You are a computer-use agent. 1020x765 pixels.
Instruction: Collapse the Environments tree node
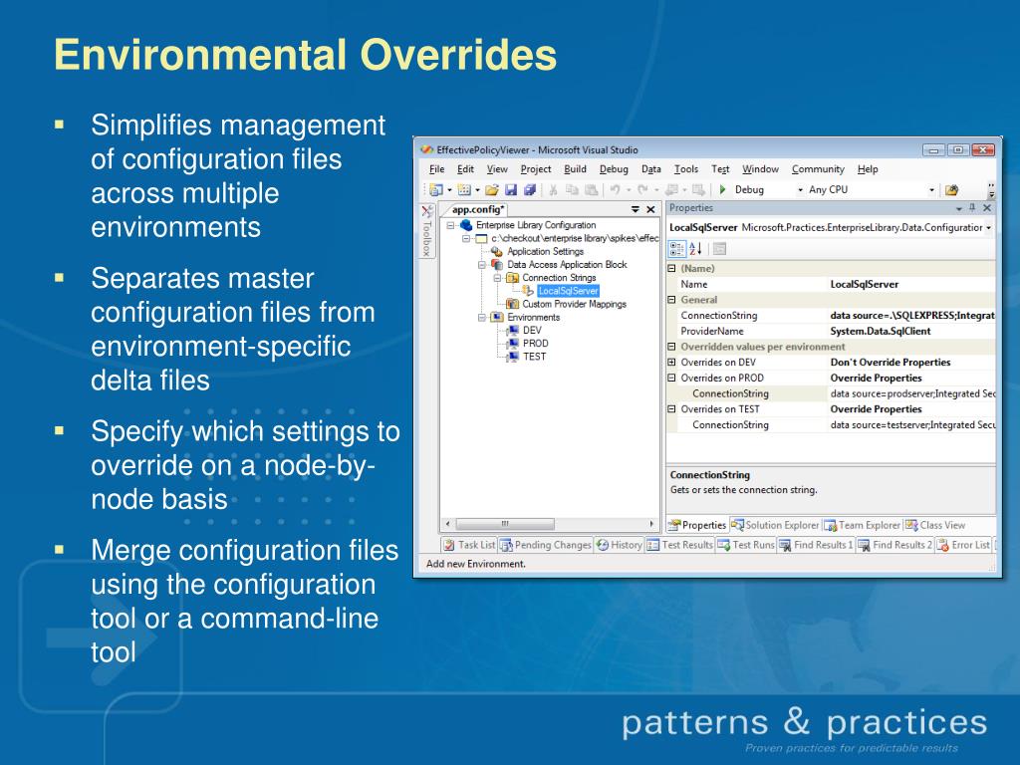point(482,318)
